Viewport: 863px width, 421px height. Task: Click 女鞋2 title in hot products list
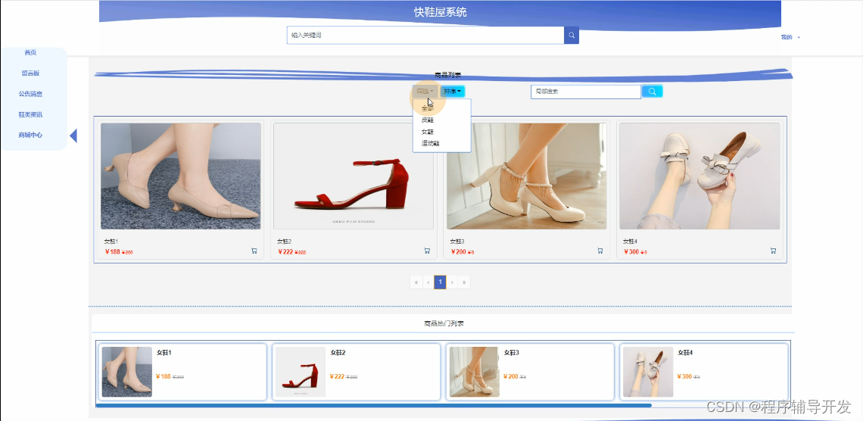[338, 353]
